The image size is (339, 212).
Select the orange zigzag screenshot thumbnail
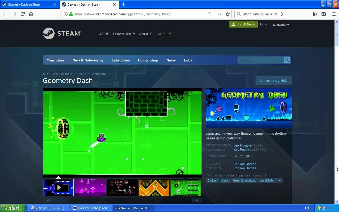[154, 188]
